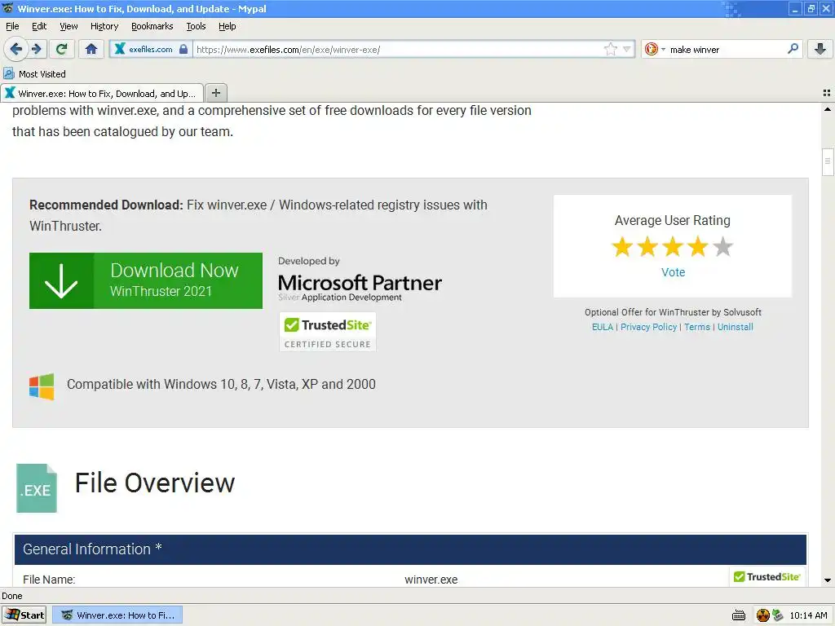Click the exefiles.com site identity icon
The height and width of the screenshot is (626, 835).
[120, 49]
